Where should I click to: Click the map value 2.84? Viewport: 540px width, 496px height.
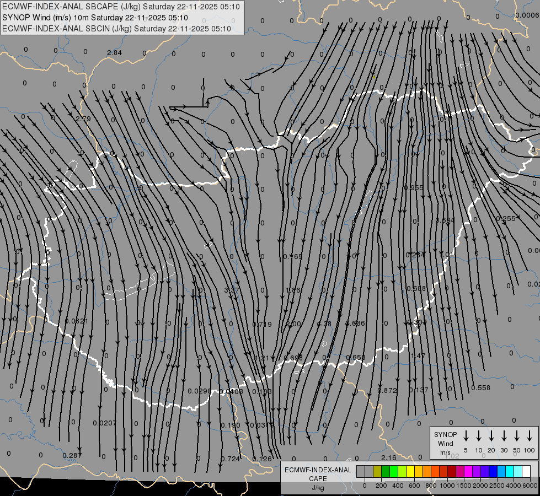[x=114, y=53]
